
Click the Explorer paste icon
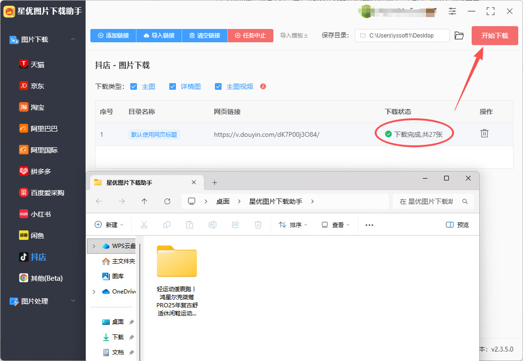[x=189, y=225]
